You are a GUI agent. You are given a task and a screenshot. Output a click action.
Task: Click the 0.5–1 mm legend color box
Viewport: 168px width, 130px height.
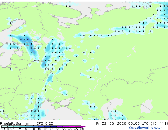point(11,127)
